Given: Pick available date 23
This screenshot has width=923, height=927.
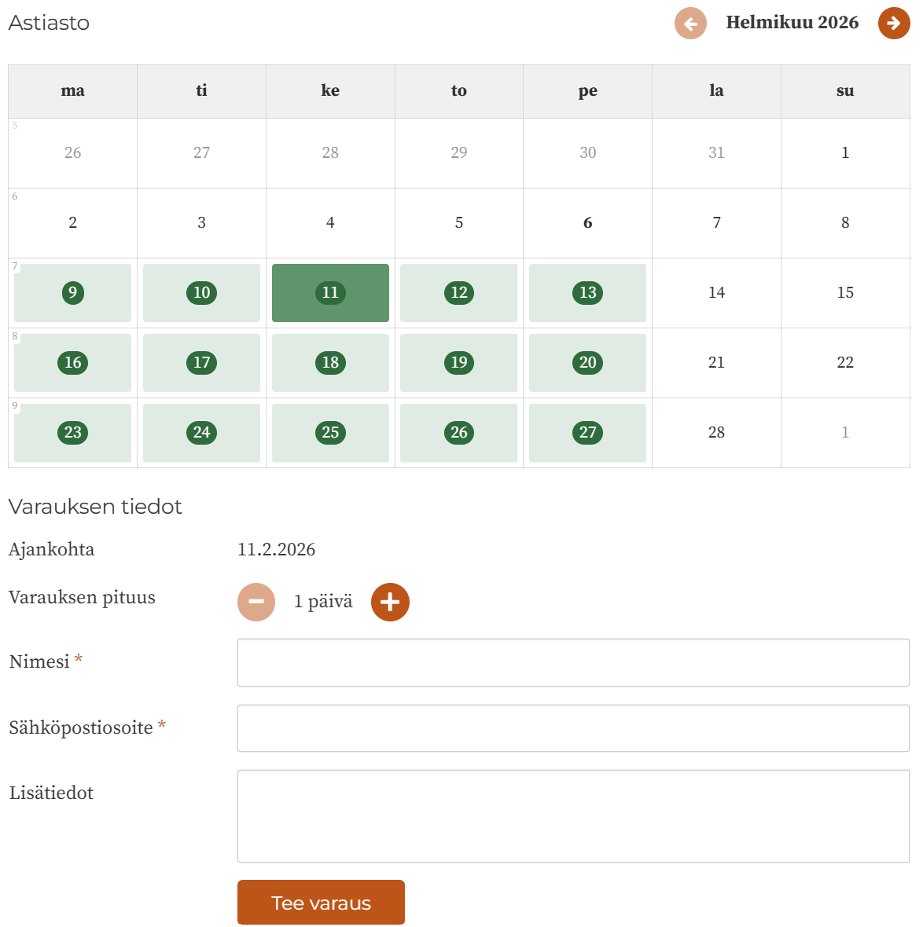Looking at the screenshot, I should 72,433.
